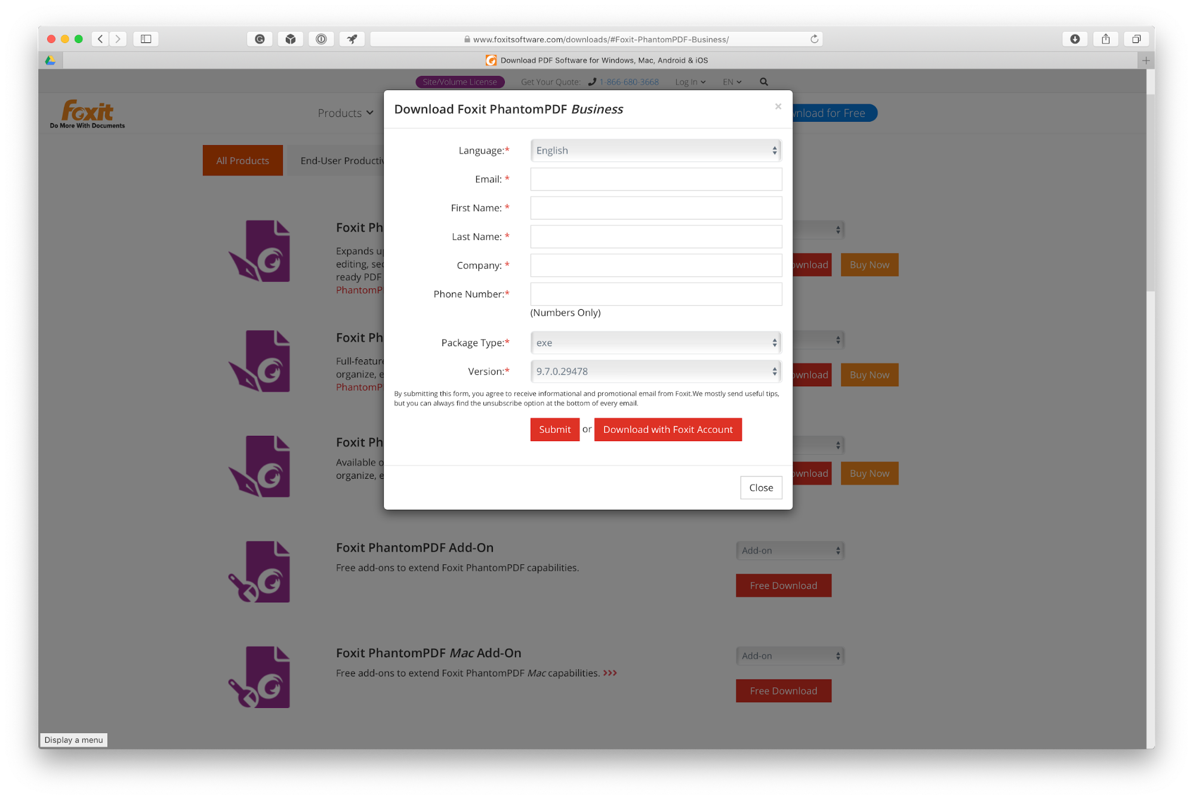Click Download with Foxit Account button
Image resolution: width=1193 pixels, height=800 pixels.
[x=668, y=429]
